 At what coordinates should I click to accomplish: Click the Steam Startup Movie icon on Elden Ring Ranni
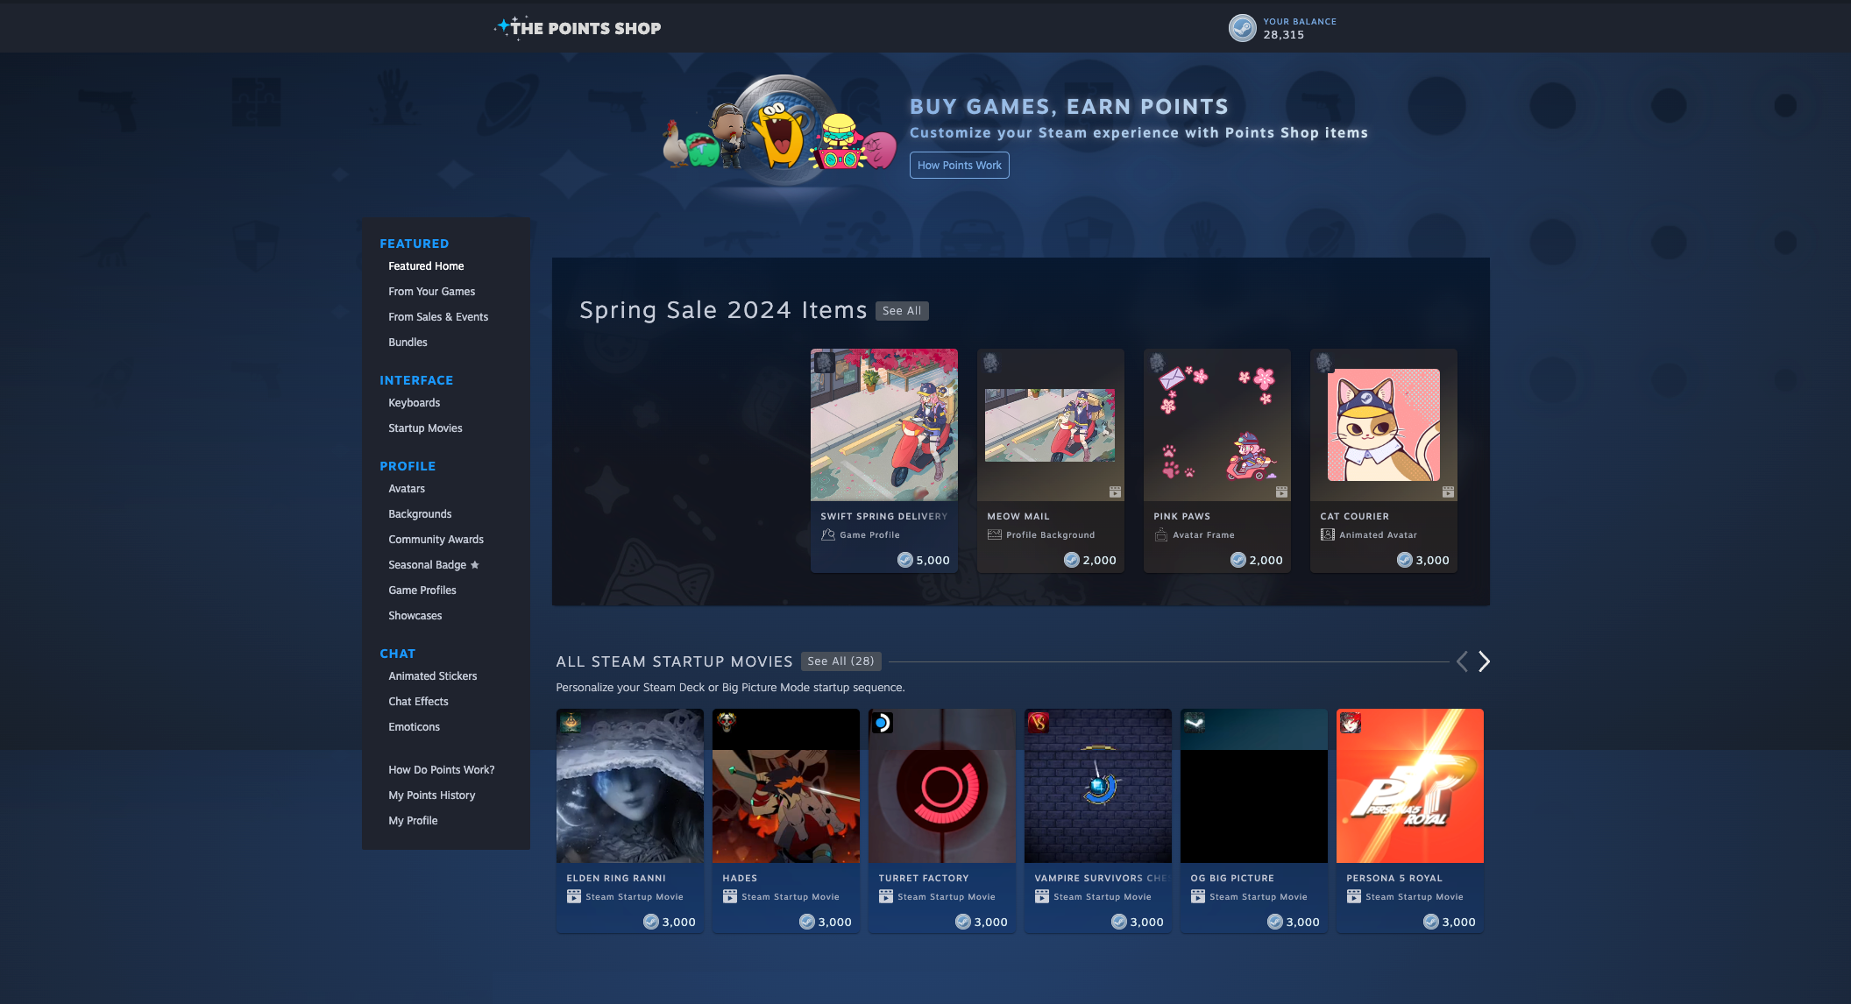(572, 896)
